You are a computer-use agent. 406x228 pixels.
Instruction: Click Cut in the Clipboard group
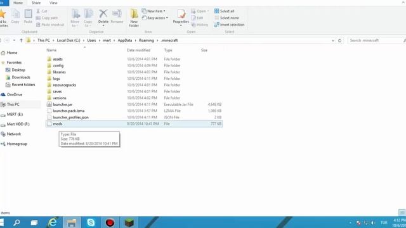tap(42, 11)
